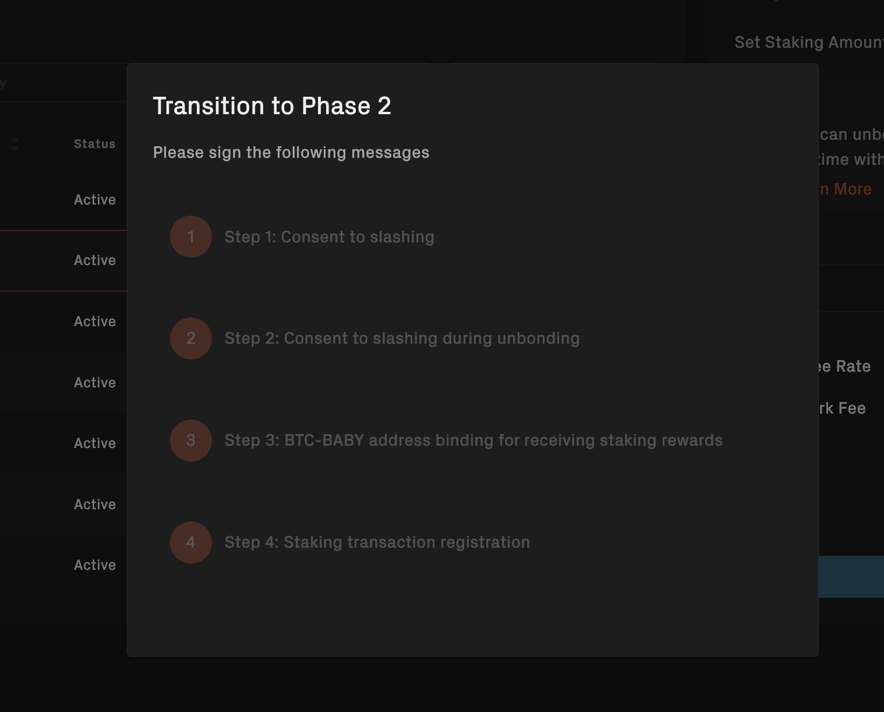Click the step 2 number circle
This screenshot has width=884, height=712.
(190, 339)
